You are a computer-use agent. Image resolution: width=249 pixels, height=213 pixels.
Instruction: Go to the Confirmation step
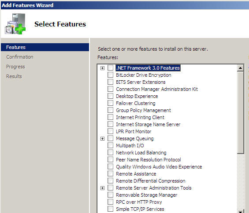click(x=20, y=57)
